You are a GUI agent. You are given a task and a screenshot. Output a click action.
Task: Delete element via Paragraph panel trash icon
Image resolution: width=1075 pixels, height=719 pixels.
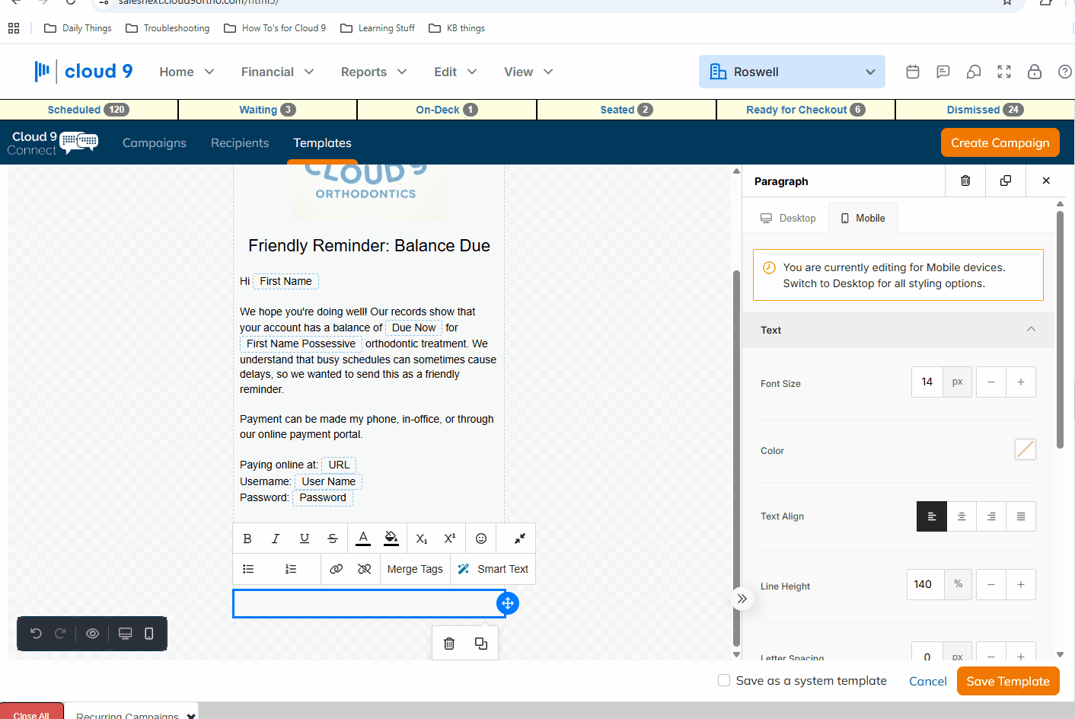pos(965,181)
